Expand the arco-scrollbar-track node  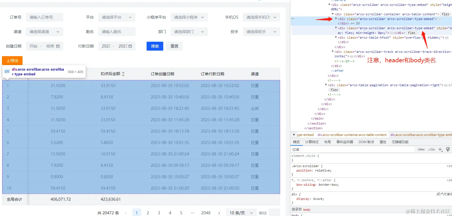pos(333,52)
